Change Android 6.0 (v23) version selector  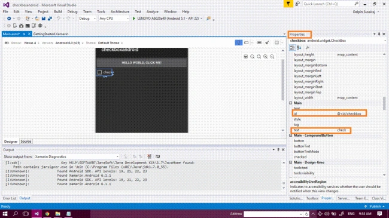tap(69, 43)
